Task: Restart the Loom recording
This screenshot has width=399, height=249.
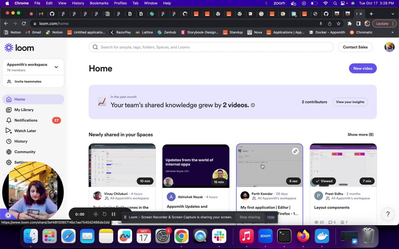Action: 105,214
